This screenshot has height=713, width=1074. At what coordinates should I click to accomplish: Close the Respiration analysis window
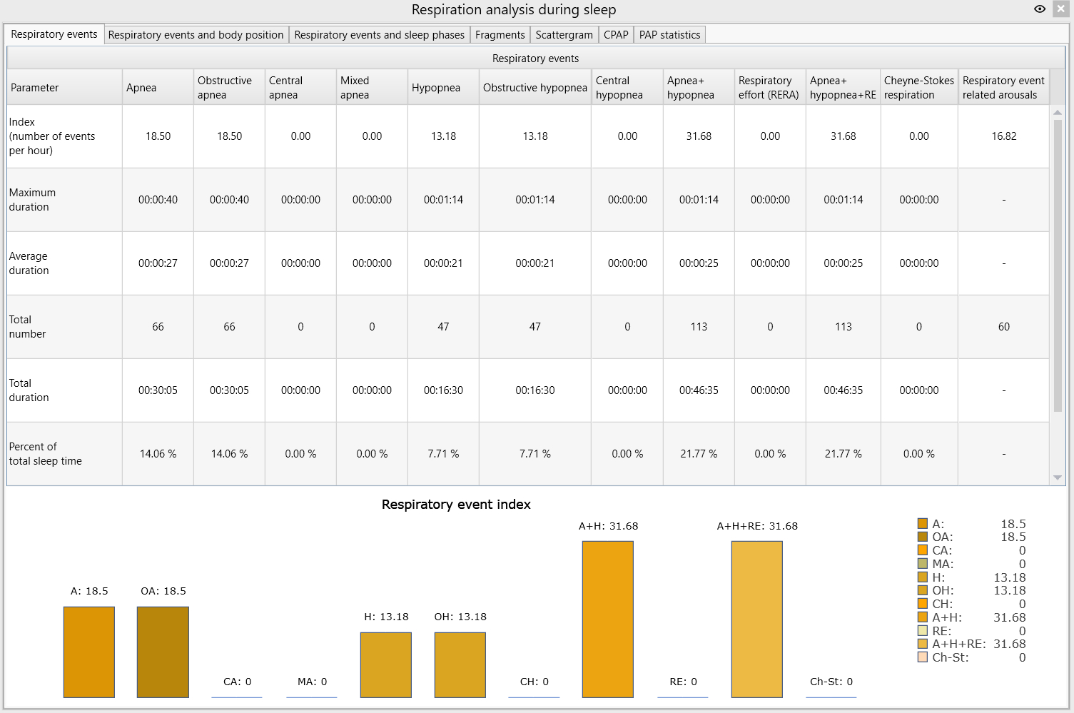[x=1061, y=9]
